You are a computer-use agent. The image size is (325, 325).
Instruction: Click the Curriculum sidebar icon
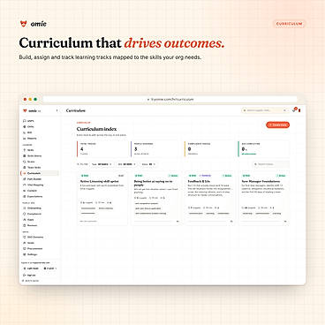[x=25, y=173]
